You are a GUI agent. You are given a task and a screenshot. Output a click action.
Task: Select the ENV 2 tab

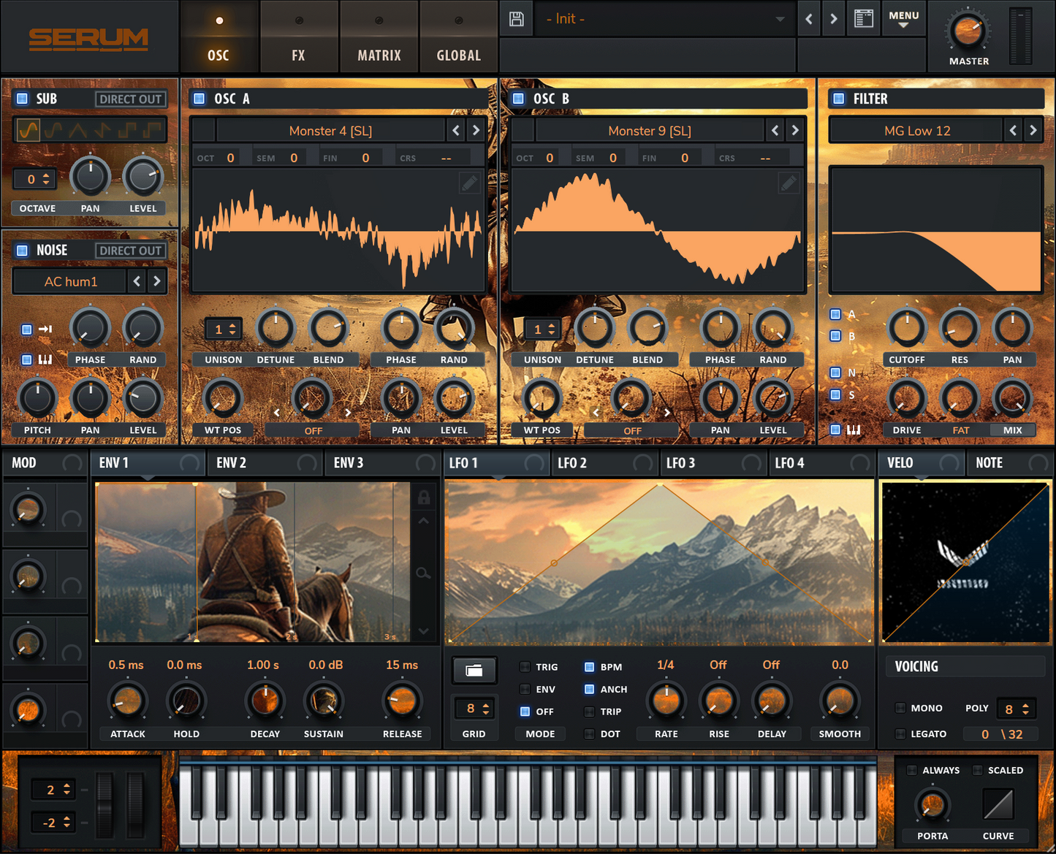pyautogui.click(x=266, y=463)
